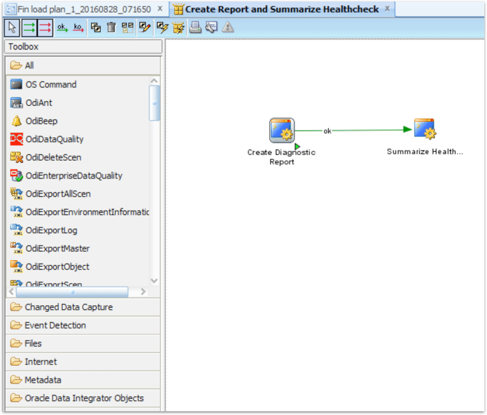Click the error display warning triangle icon
487x415 pixels.
tap(228, 27)
